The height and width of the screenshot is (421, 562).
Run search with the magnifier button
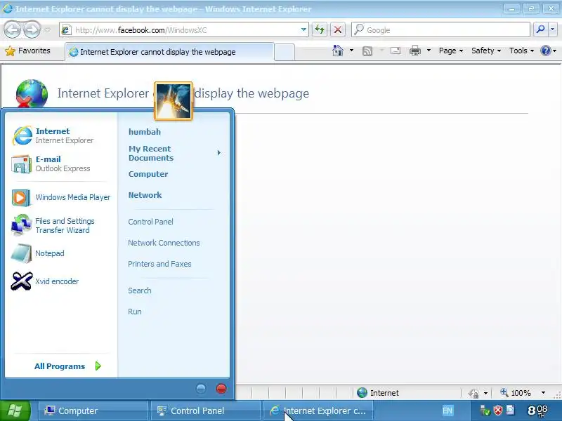(540, 29)
